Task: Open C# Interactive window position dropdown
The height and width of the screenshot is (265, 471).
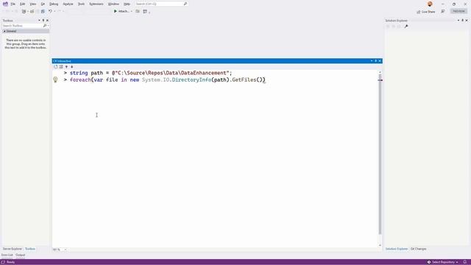Action: [x=372, y=61]
